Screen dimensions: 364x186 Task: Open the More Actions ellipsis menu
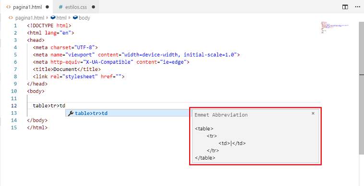(357, 7)
